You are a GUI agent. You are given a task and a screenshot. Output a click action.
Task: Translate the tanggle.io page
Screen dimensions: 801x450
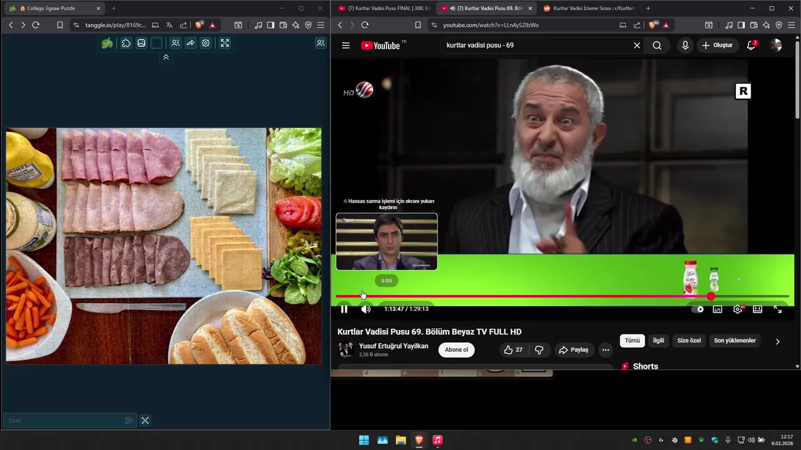click(x=170, y=25)
